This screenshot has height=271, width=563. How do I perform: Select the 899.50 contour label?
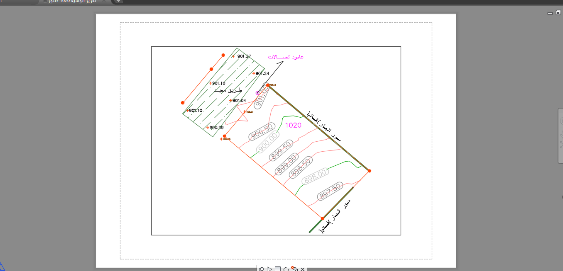[x=281, y=150]
